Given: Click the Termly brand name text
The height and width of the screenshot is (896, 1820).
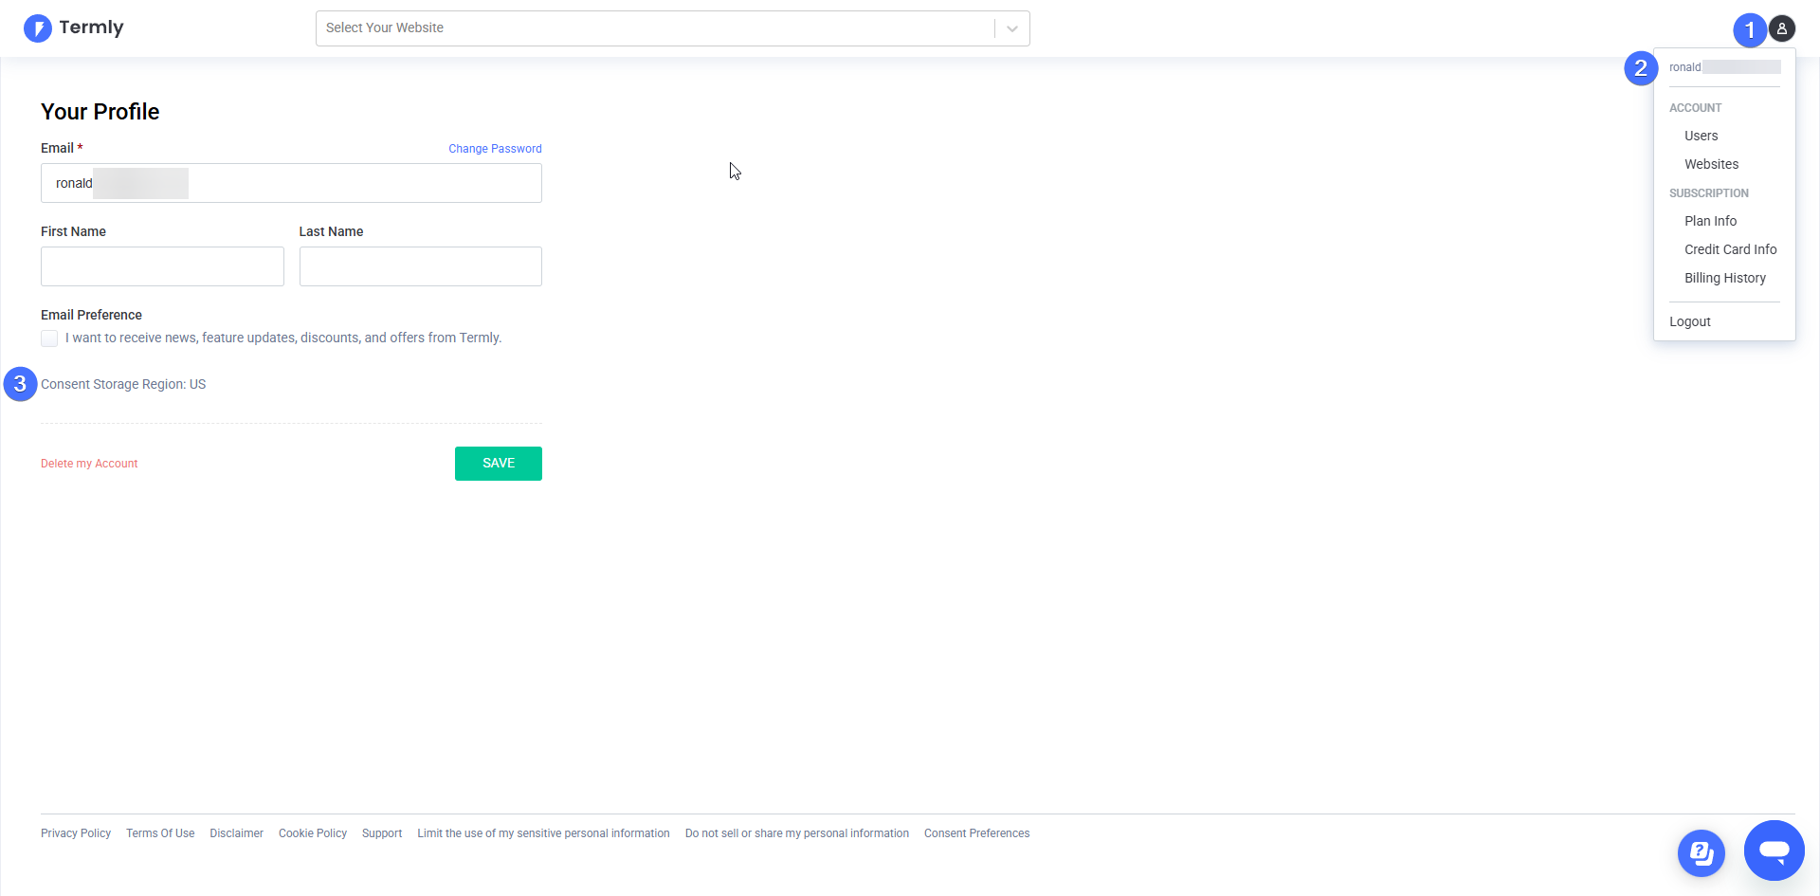Looking at the screenshot, I should coord(91,27).
